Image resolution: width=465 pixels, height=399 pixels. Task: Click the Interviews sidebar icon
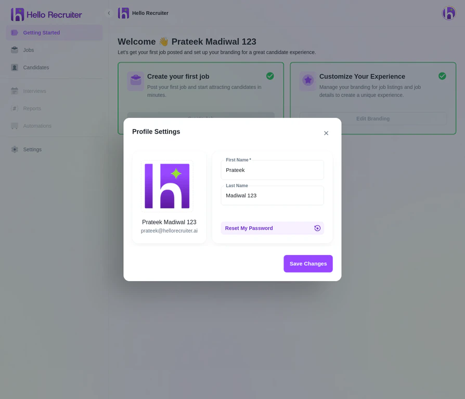click(x=15, y=91)
